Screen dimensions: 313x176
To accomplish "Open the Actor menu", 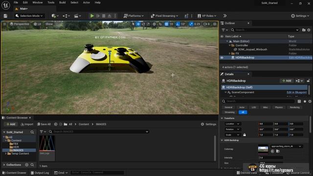I will 87,2.
